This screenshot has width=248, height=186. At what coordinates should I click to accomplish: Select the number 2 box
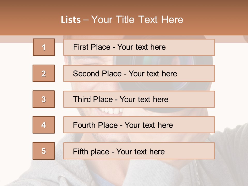[44, 73]
